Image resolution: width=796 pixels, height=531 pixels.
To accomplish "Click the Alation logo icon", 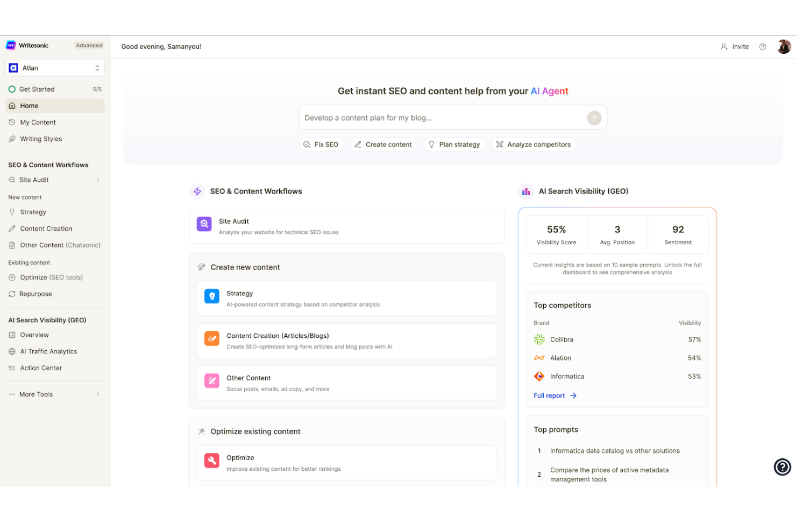I will [x=539, y=358].
